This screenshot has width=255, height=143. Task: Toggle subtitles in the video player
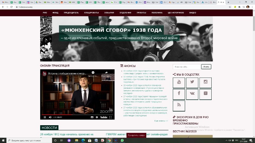[92, 117]
